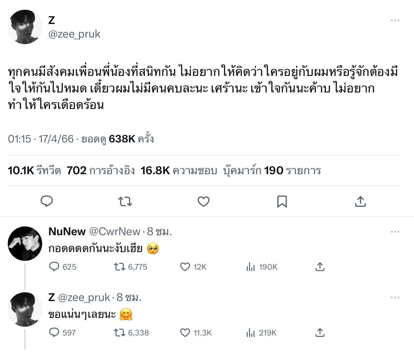View the 10.1K retweets list
The image size is (414, 352).
(x=34, y=170)
